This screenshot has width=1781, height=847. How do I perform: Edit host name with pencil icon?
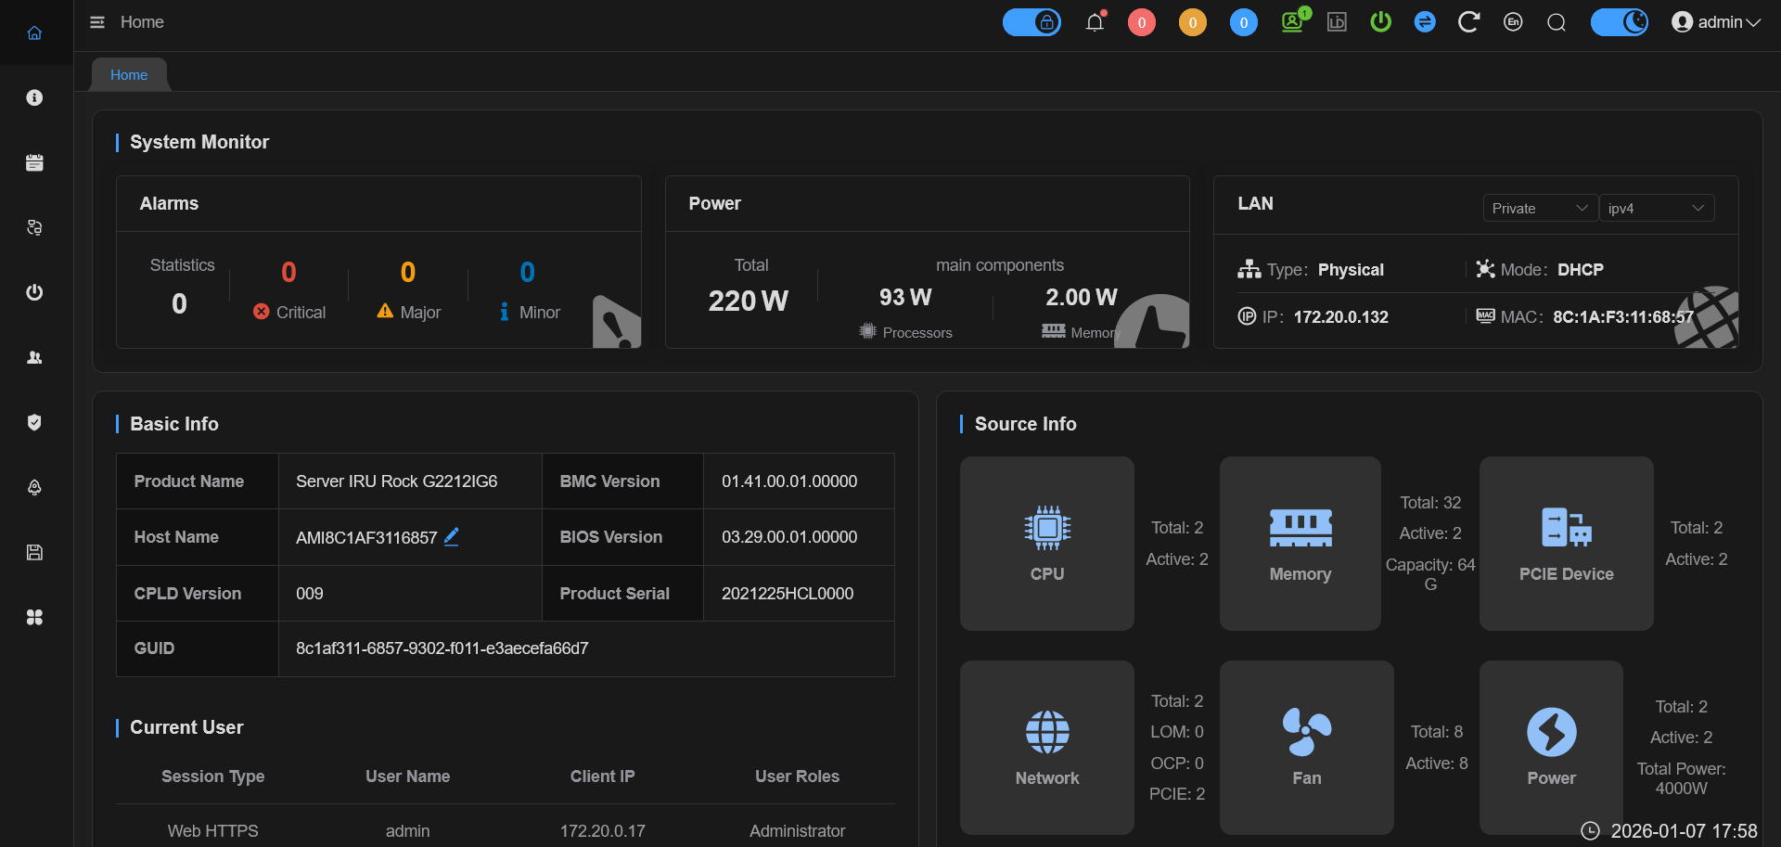pyautogui.click(x=452, y=536)
